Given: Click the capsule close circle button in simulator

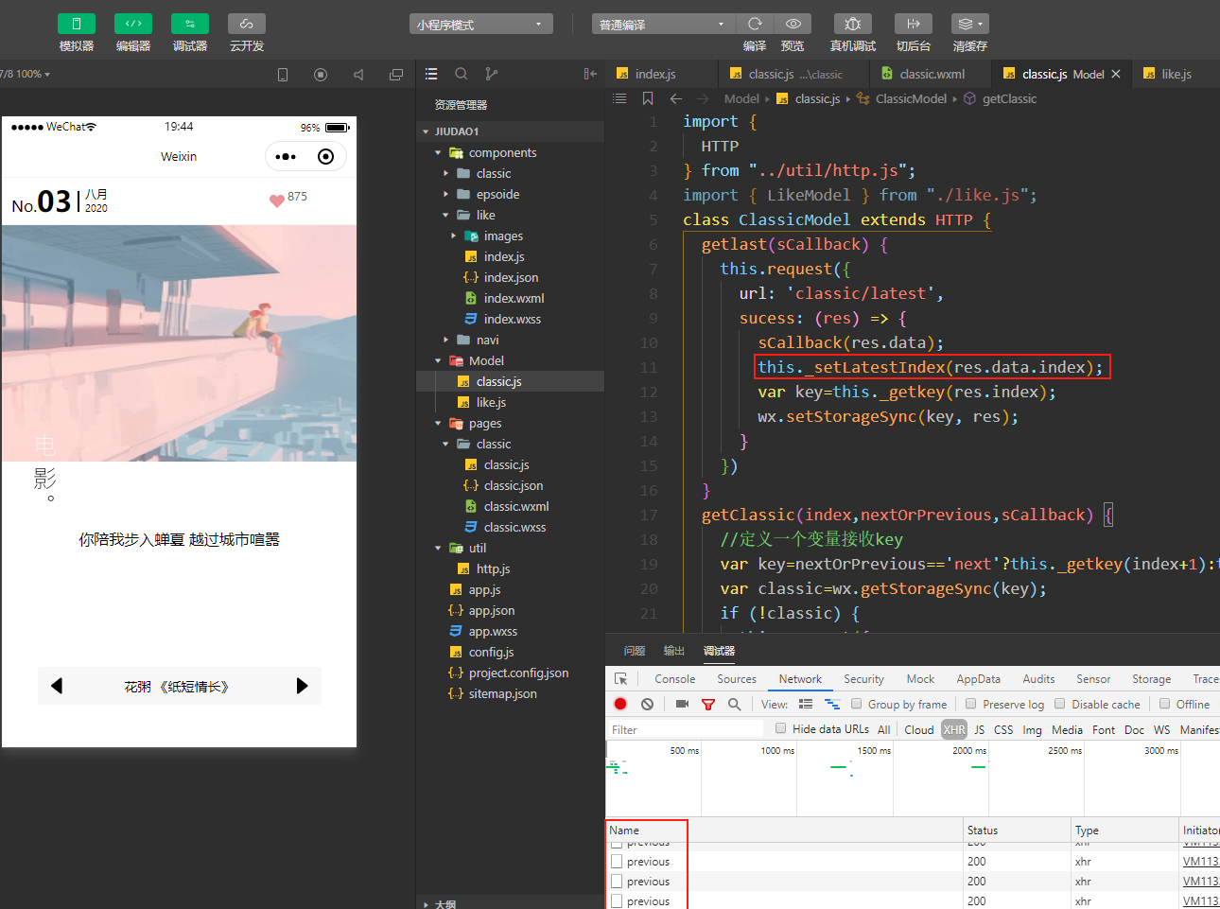Looking at the screenshot, I should point(325,156).
